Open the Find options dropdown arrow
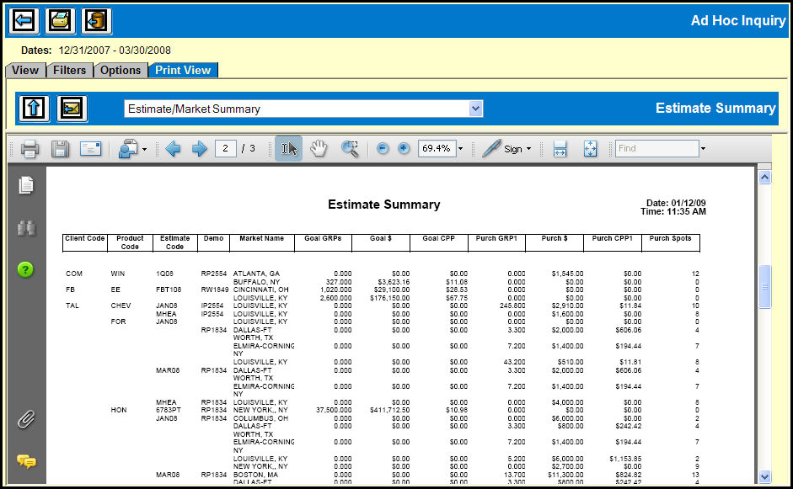 (703, 148)
